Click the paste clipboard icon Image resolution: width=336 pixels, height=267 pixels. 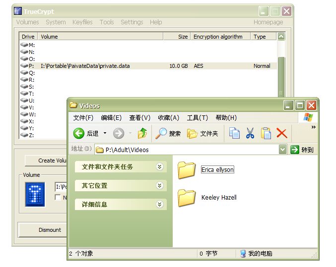click(x=266, y=133)
